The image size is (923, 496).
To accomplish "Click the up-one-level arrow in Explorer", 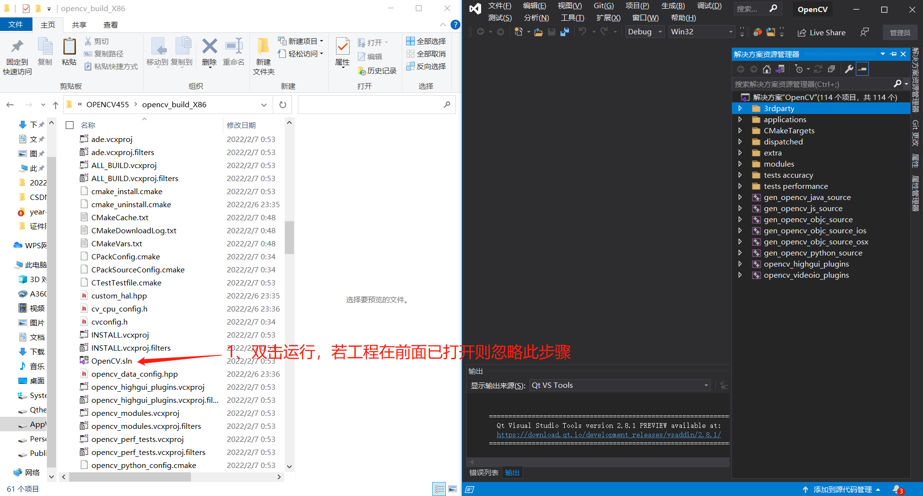I will (x=56, y=105).
